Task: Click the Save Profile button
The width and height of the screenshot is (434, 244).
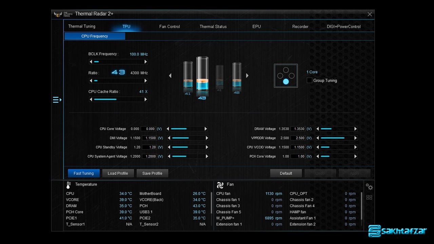Action: (152, 173)
